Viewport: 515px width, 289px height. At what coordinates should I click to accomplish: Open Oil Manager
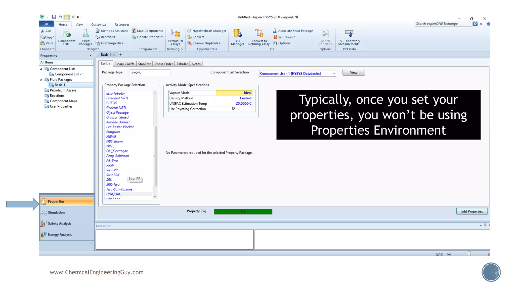point(237,37)
